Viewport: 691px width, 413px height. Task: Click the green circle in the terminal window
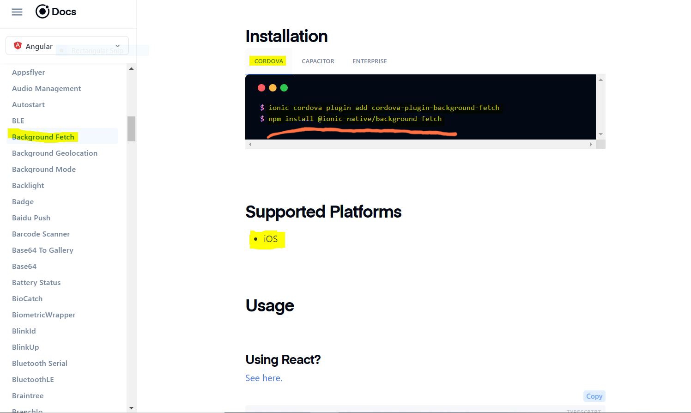[284, 88]
